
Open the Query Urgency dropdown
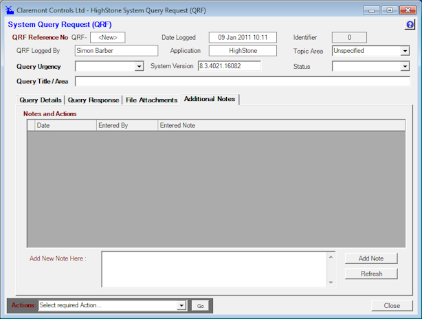coord(139,67)
